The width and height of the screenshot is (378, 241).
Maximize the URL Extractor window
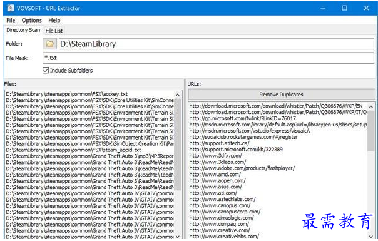click(x=344, y=8)
